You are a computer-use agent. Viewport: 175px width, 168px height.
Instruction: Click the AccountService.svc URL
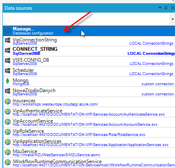85,125
